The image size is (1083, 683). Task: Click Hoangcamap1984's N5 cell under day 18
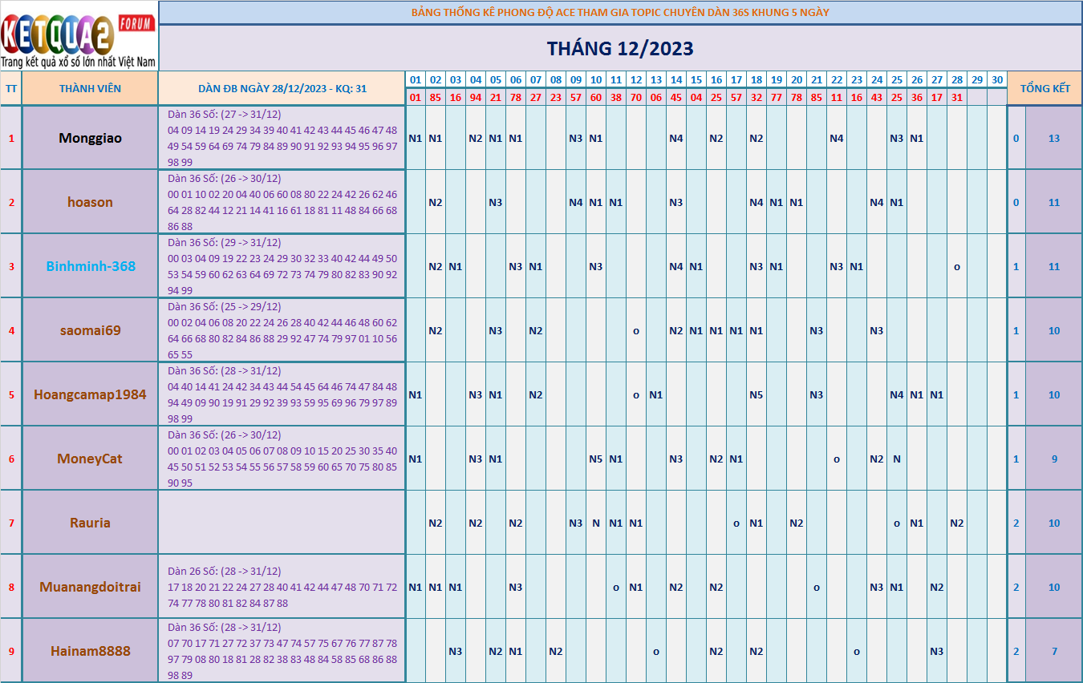(x=756, y=394)
